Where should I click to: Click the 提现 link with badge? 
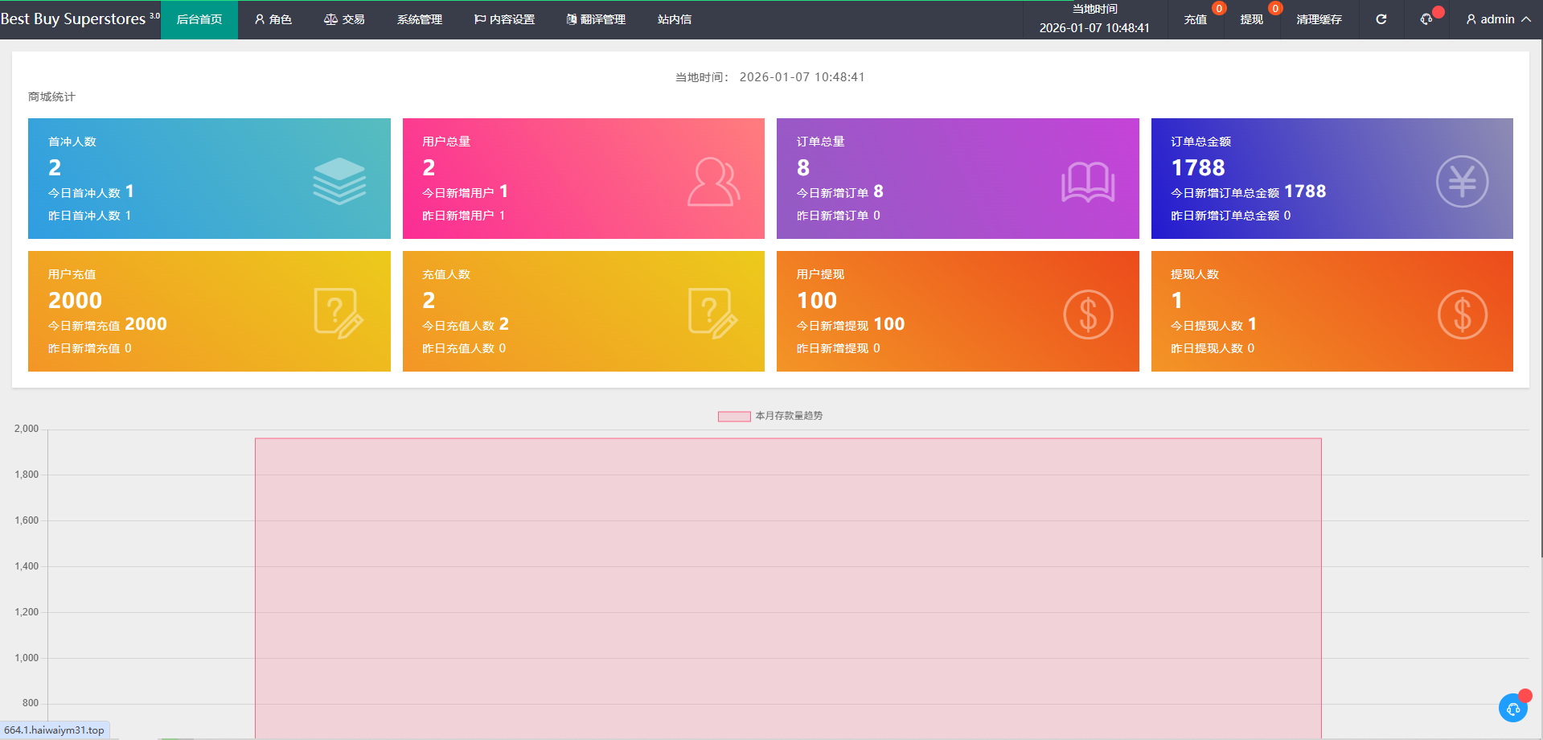click(x=1251, y=19)
